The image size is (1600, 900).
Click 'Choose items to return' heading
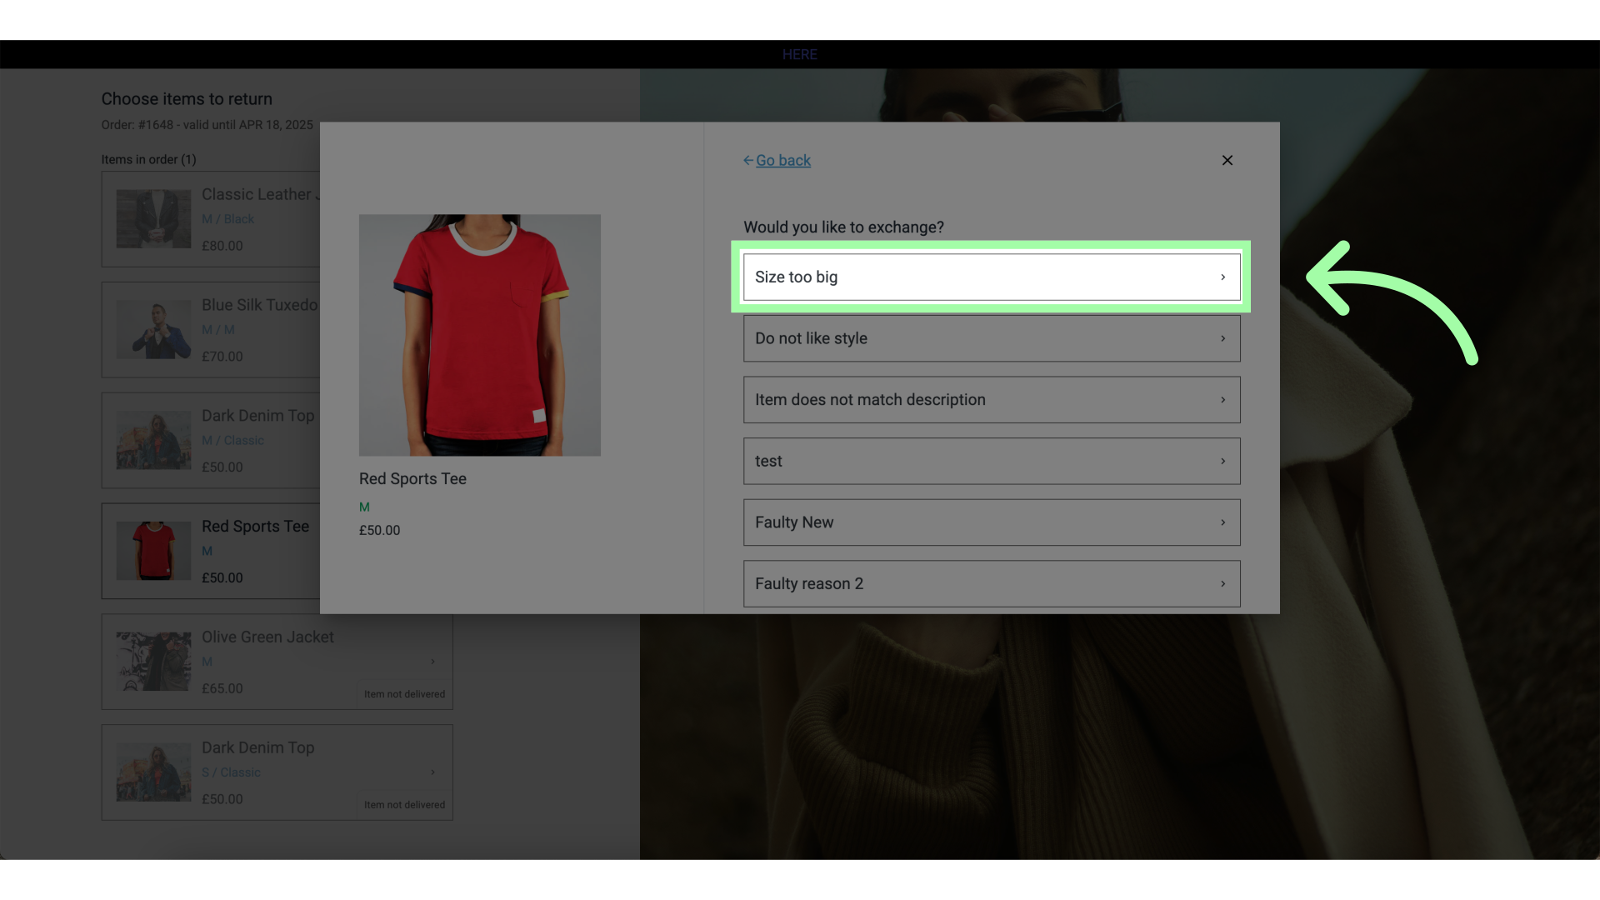coord(187,99)
